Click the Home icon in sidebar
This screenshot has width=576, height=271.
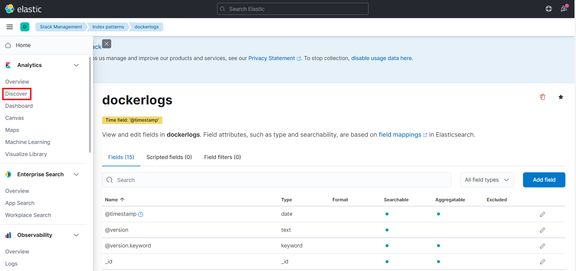click(8, 45)
